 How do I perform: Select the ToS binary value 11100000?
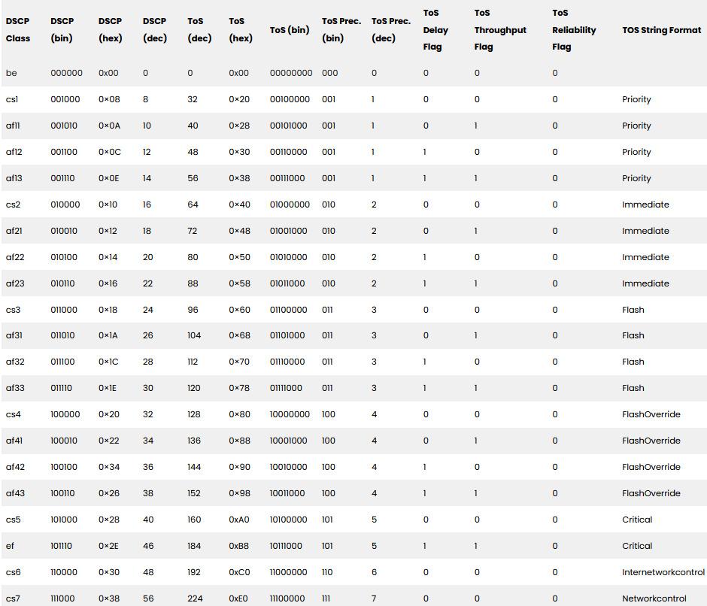[x=287, y=598]
